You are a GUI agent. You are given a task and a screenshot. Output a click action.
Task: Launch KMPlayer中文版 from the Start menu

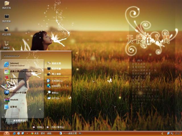[x=15, y=93]
